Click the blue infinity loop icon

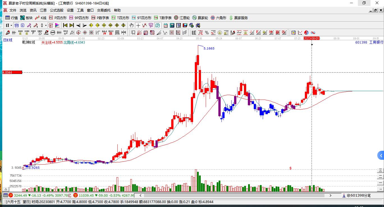[x=313, y=33]
